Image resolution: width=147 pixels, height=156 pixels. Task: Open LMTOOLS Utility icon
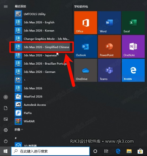click(x=18, y=14)
